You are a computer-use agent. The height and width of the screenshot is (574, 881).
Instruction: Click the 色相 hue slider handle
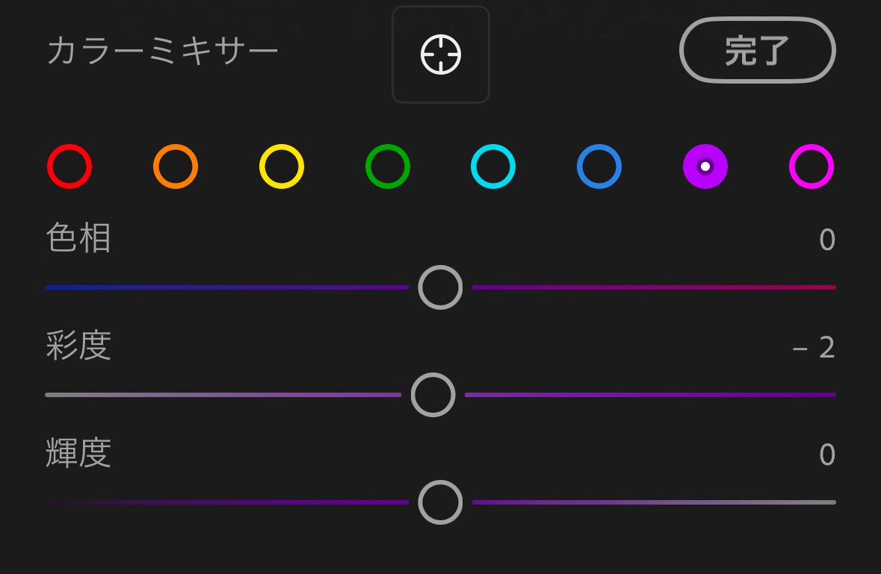(x=440, y=287)
